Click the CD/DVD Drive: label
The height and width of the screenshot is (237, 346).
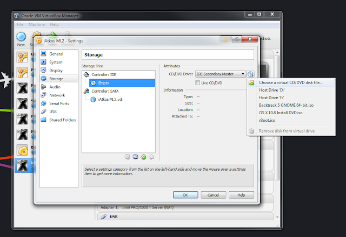pos(181,74)
